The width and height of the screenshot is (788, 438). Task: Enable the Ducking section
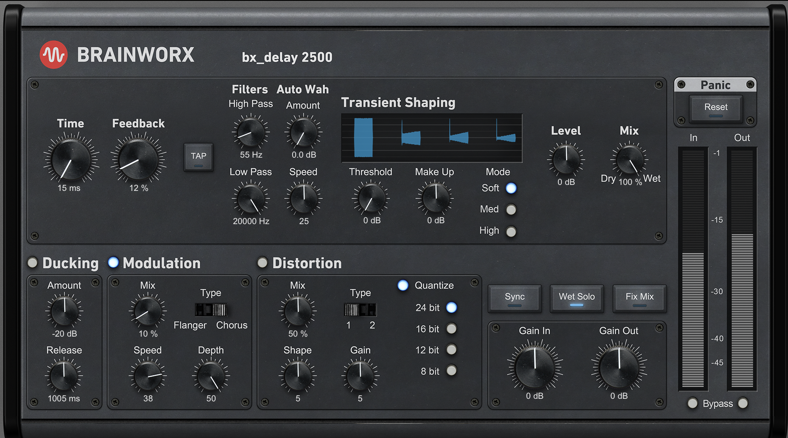pos(32,262)
